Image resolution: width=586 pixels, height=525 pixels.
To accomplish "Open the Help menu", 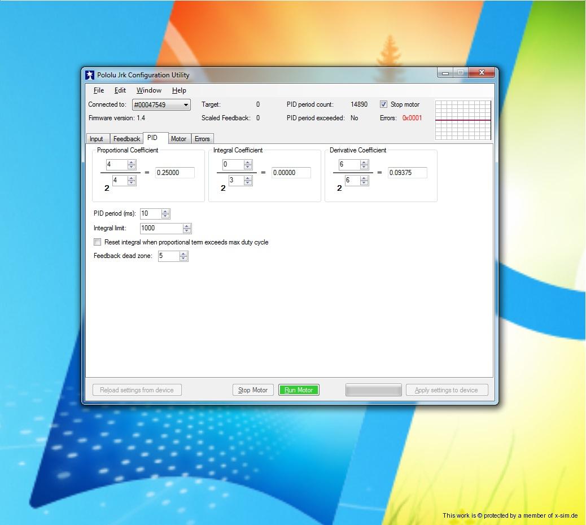I will click(x=179, y=90).
